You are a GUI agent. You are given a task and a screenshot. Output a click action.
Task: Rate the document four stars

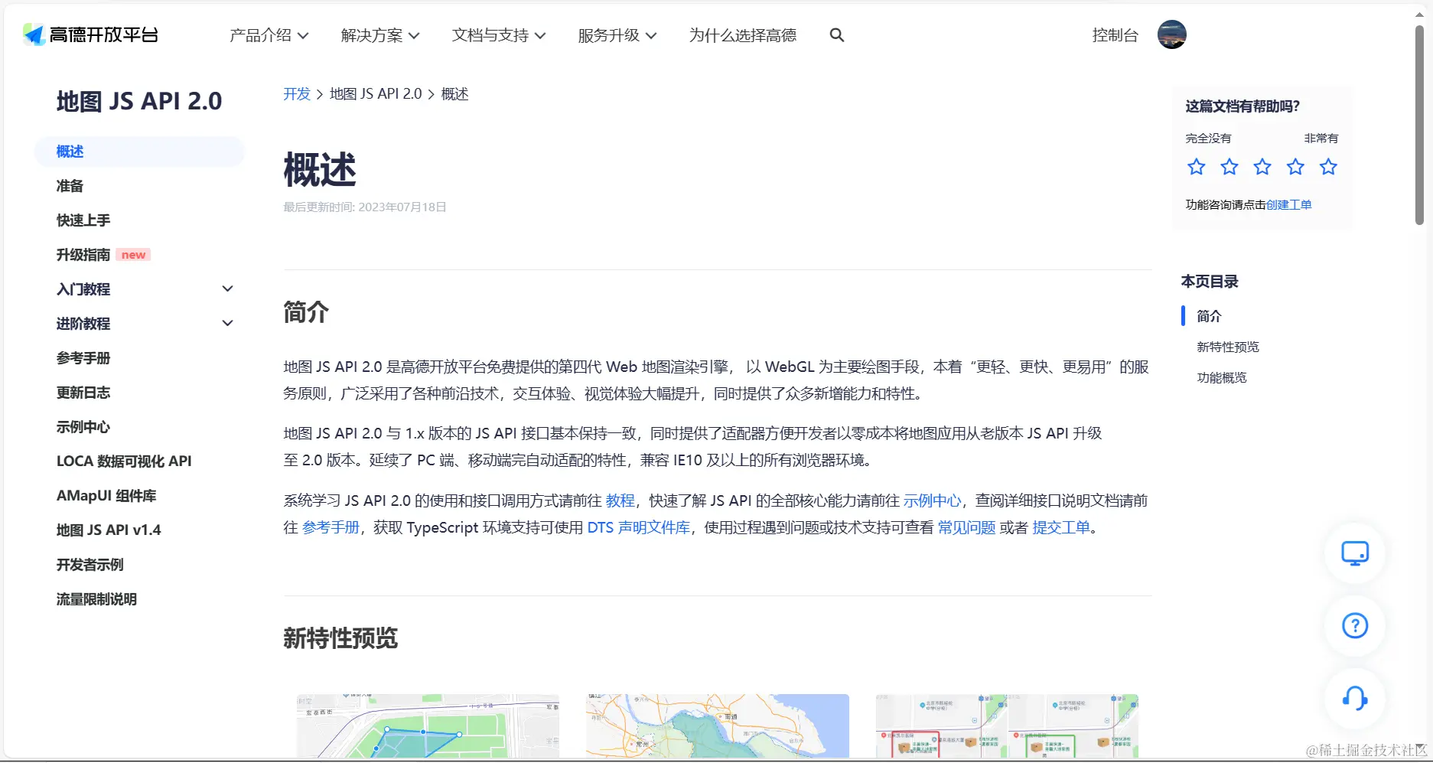(x=1295, y=167)
